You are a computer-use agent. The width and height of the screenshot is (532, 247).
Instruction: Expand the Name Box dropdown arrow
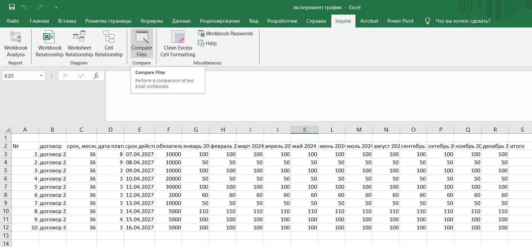pos(41,76)
